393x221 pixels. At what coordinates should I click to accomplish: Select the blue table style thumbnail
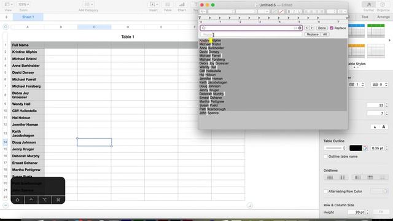pos(357,31)
